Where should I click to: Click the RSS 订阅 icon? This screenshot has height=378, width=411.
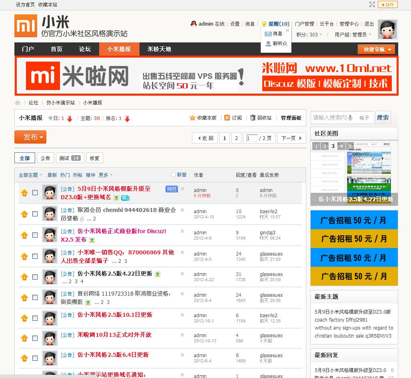[227, 118]
